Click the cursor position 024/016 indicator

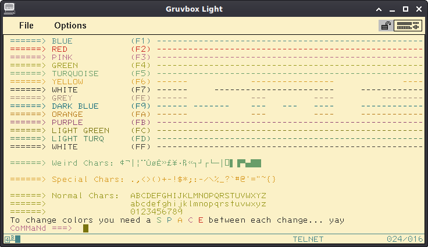pos(405,239)
